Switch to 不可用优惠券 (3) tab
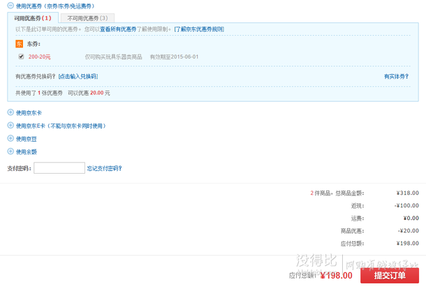Viewport: 426px width, 289px height. coord(87,18)
